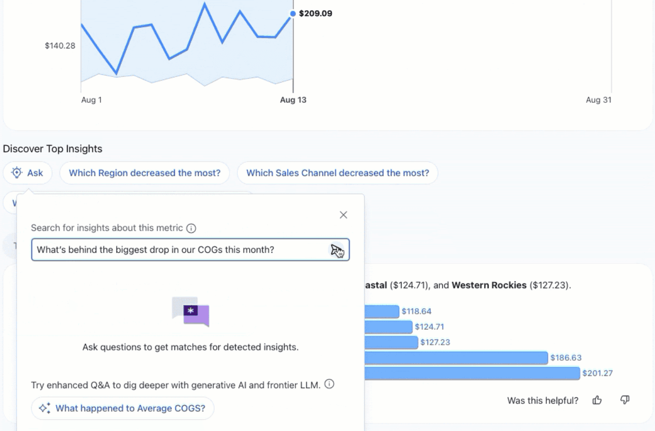Click the $124.71 bar in chart

[x=388, y=327]
